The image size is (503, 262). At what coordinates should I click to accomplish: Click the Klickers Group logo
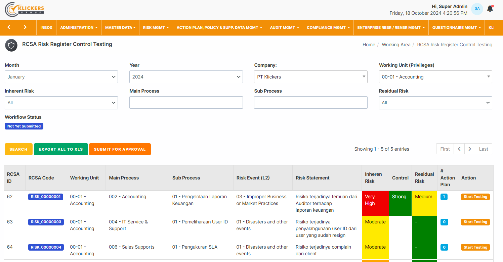click(x=25, y=9)
